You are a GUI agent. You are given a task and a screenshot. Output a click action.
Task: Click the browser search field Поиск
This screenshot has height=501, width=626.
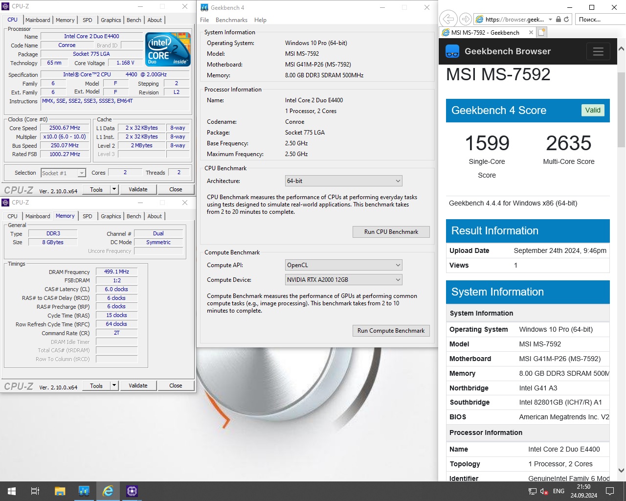[600, 20]
